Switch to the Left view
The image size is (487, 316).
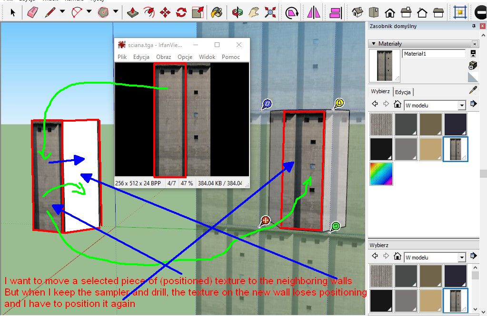click(x=438, y=12)
